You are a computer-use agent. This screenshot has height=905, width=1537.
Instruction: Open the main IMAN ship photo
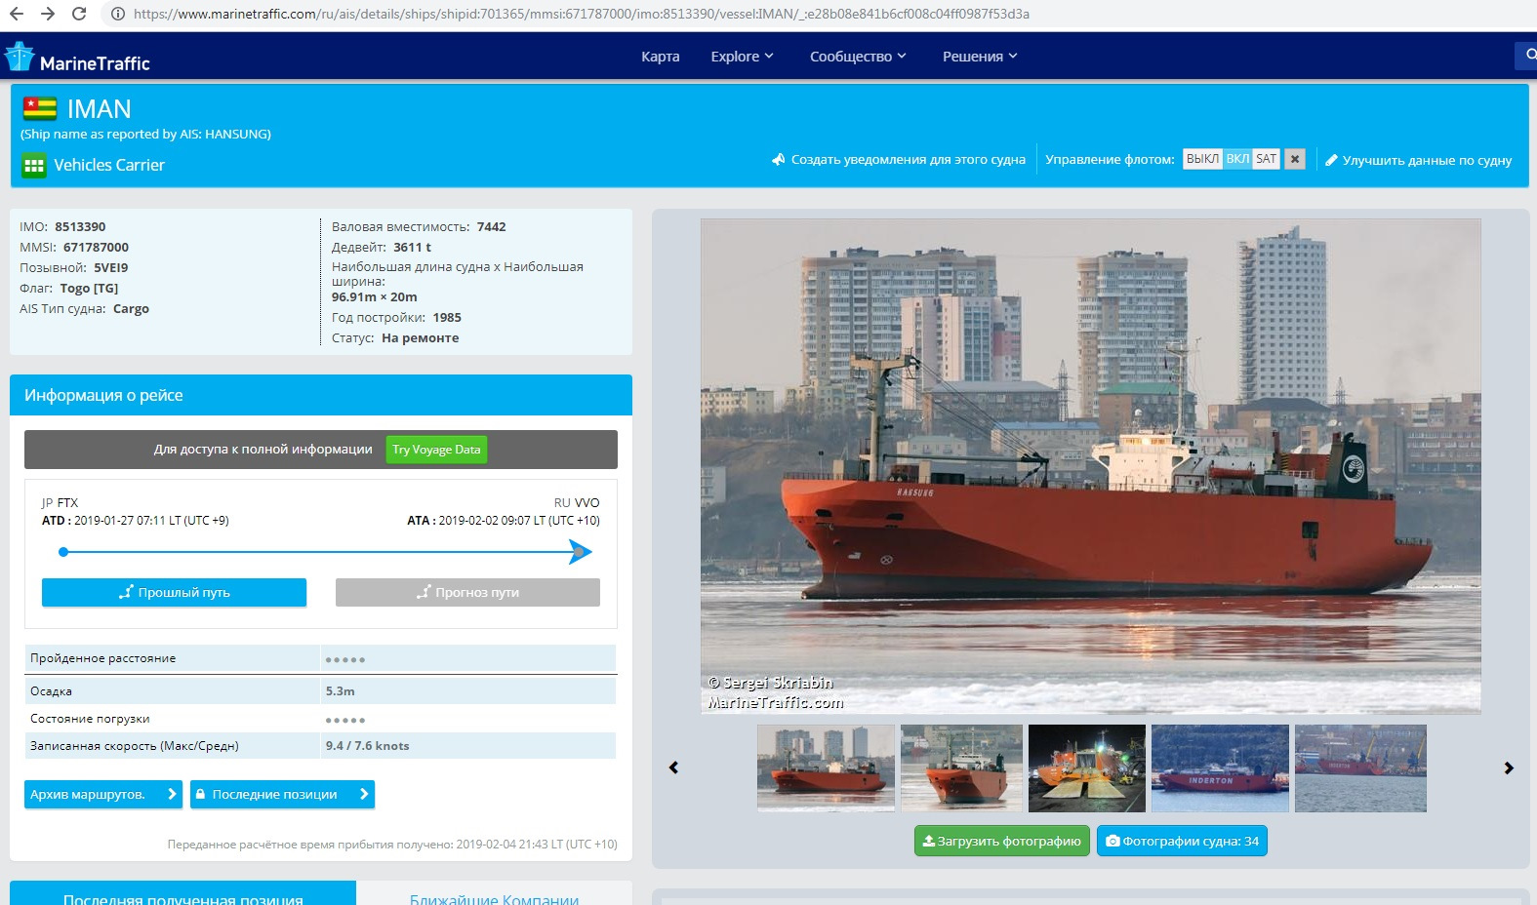[x=1090, y=466]
